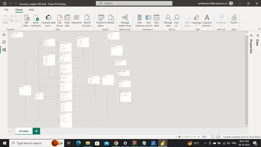
Task: Open Power BI taskbar icon
Action: pyautogui.click(x=163, y=143)
